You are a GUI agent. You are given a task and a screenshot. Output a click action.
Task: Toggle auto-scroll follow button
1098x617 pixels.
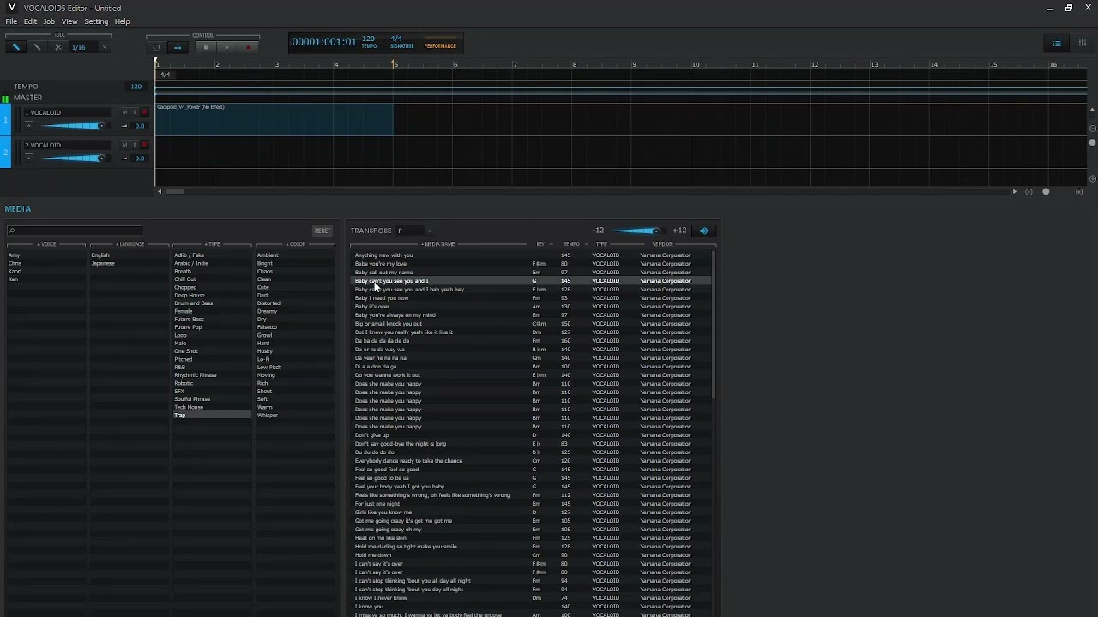178,47
